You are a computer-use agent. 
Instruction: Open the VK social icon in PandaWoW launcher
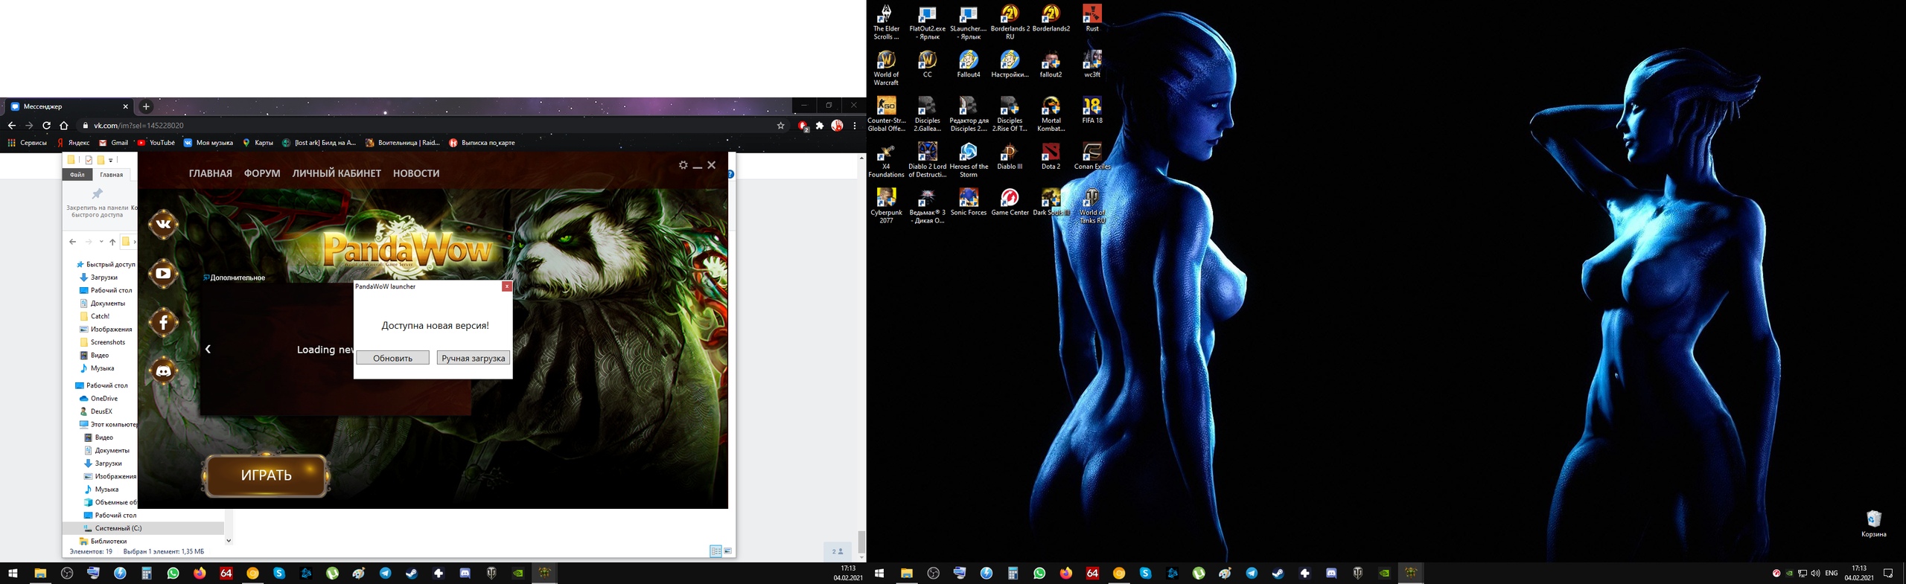(163, 224)
